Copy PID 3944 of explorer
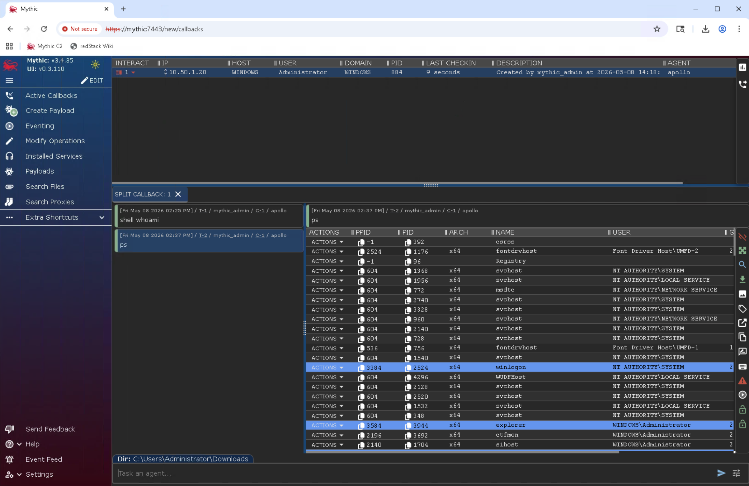 (x=408, y=426)
